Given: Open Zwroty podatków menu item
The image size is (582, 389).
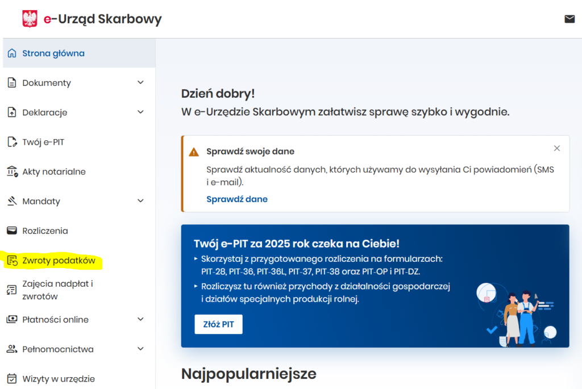Looking at the screenshot, I should point(59,260).
